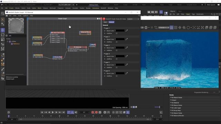221x124 pixels.
Task: Toggle Additive checkbox under Layer 2
Action: (117, 42)
